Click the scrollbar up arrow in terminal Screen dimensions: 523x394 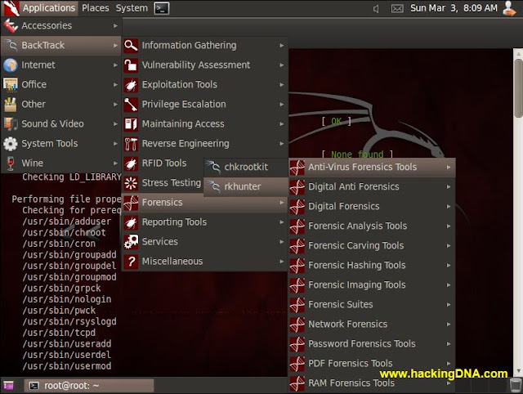[x=518, y=53]
